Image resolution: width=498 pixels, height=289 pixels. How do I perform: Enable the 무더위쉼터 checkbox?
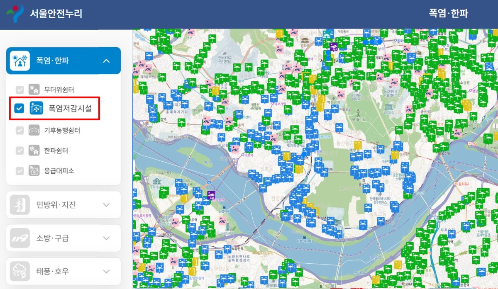pos(19,89)
